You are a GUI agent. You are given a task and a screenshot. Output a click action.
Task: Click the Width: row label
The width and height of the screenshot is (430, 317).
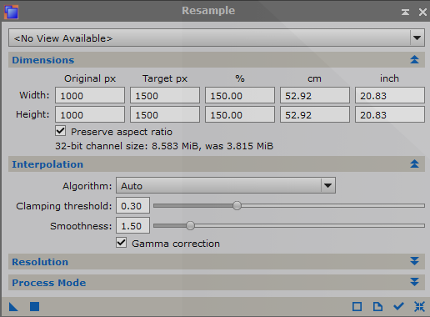34,95
